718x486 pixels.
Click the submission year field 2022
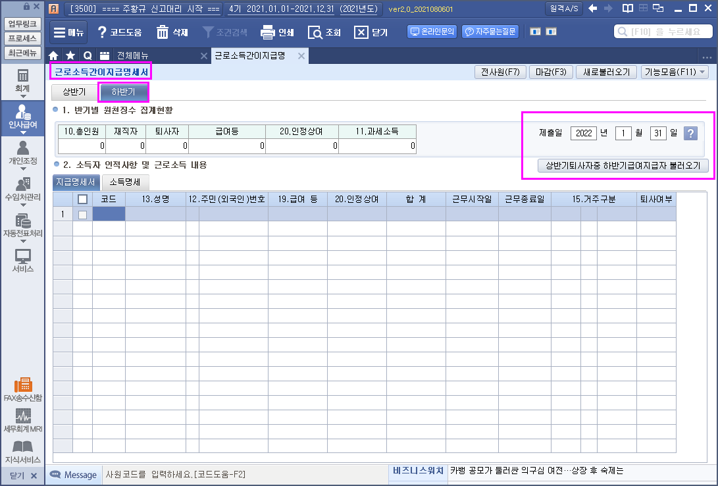(x=584, y=133)
